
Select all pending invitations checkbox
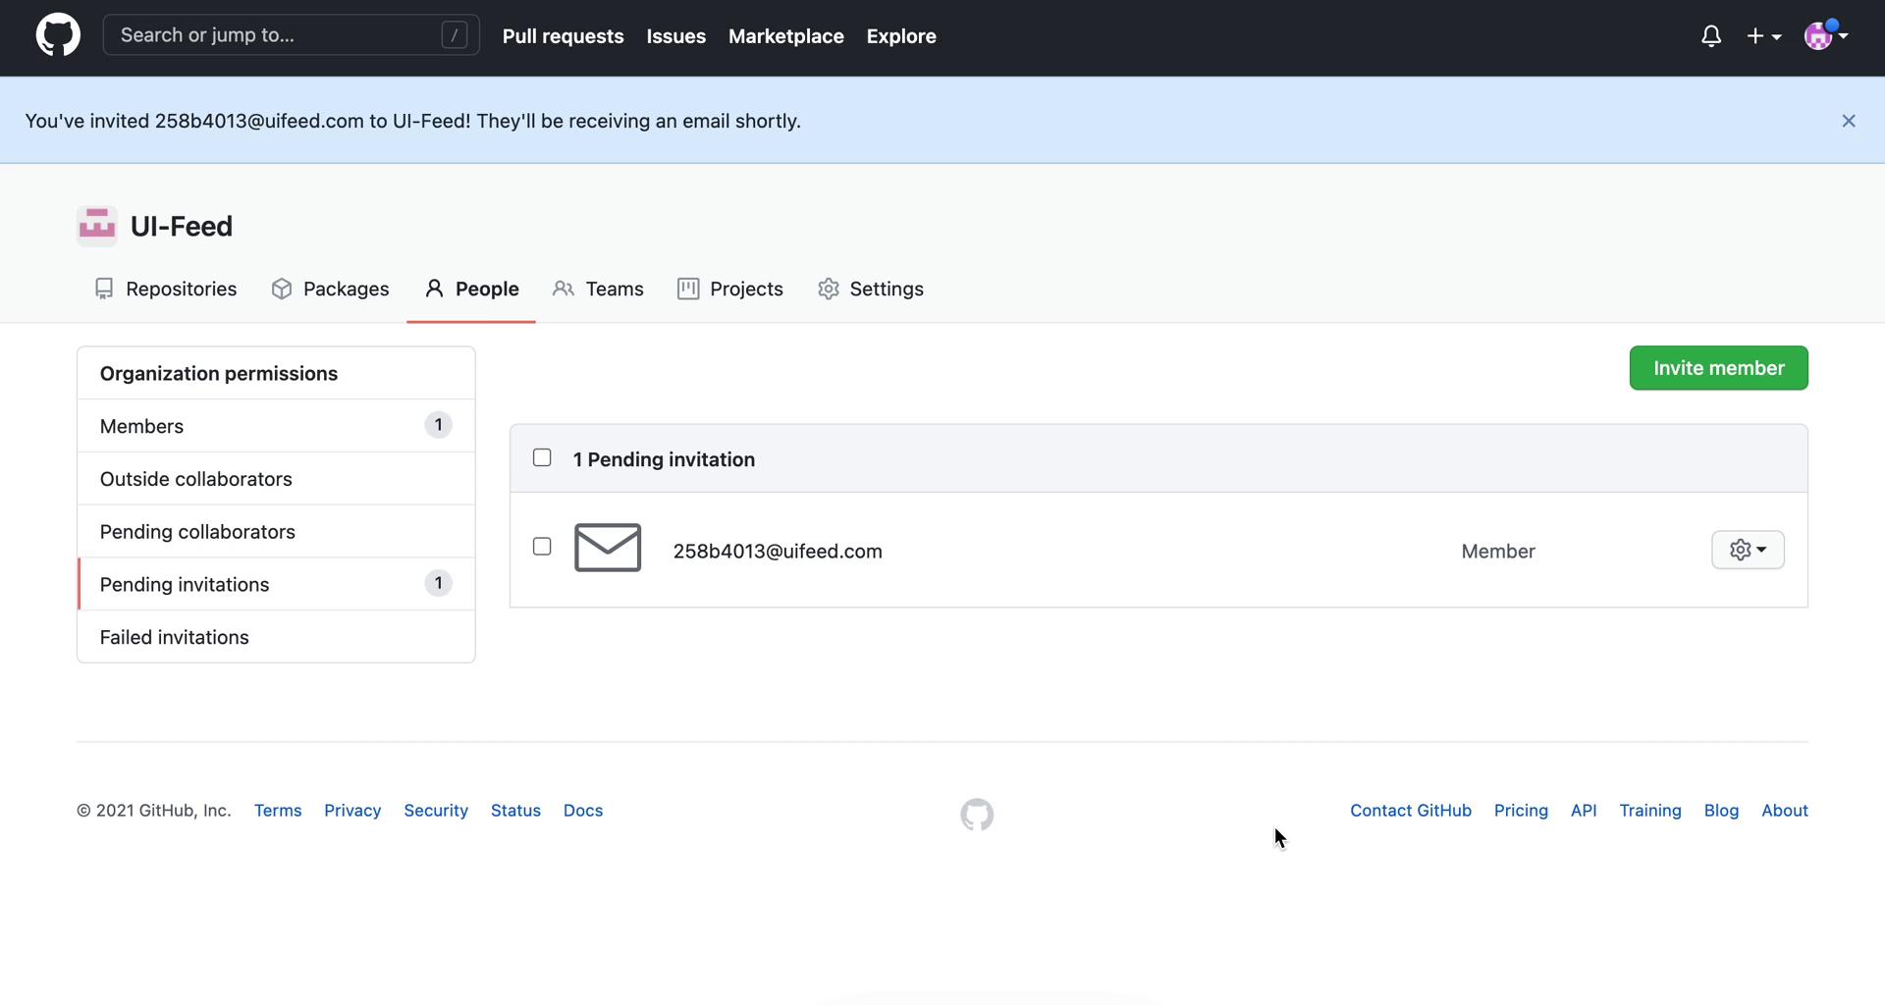coord(542,458)
